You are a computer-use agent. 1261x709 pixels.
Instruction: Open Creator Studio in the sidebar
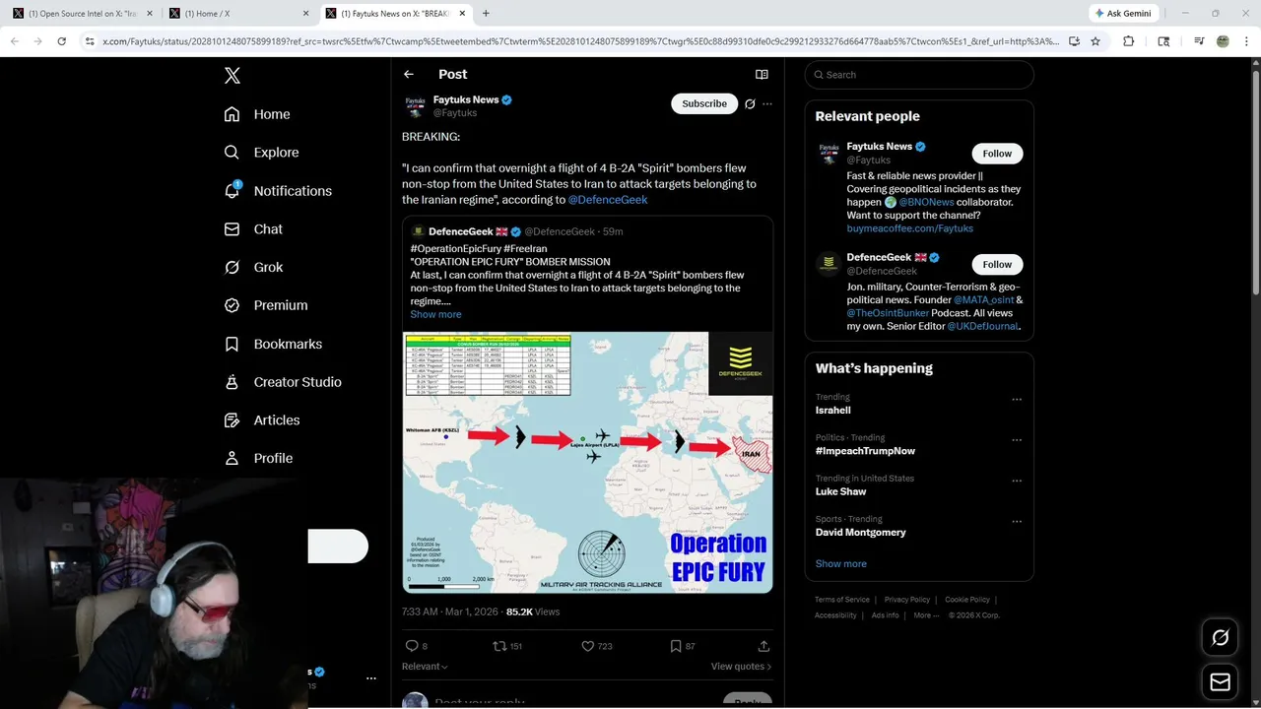coord(283,382)
